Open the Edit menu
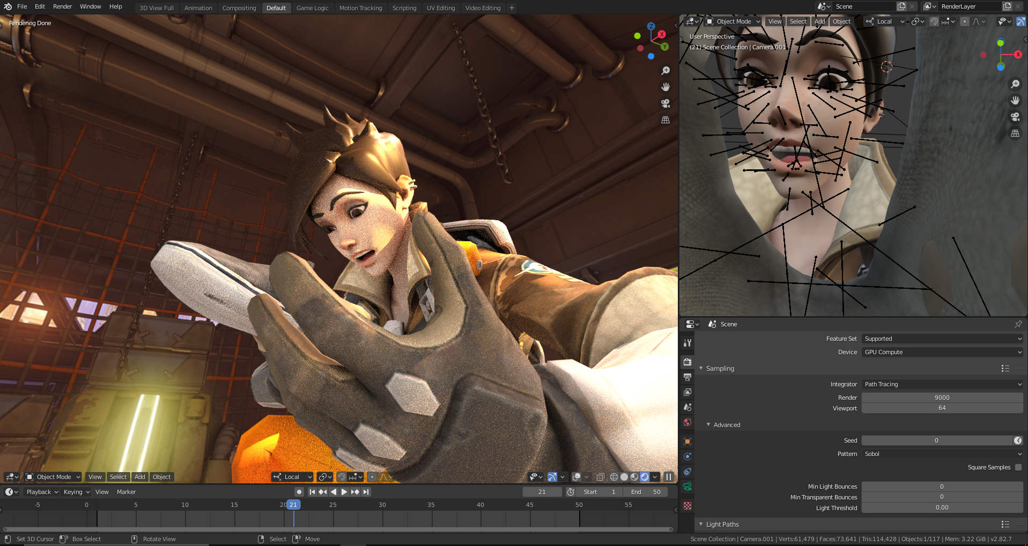Image resolution: width=1028 pixels, height=546 pixels. pos(40,6)
